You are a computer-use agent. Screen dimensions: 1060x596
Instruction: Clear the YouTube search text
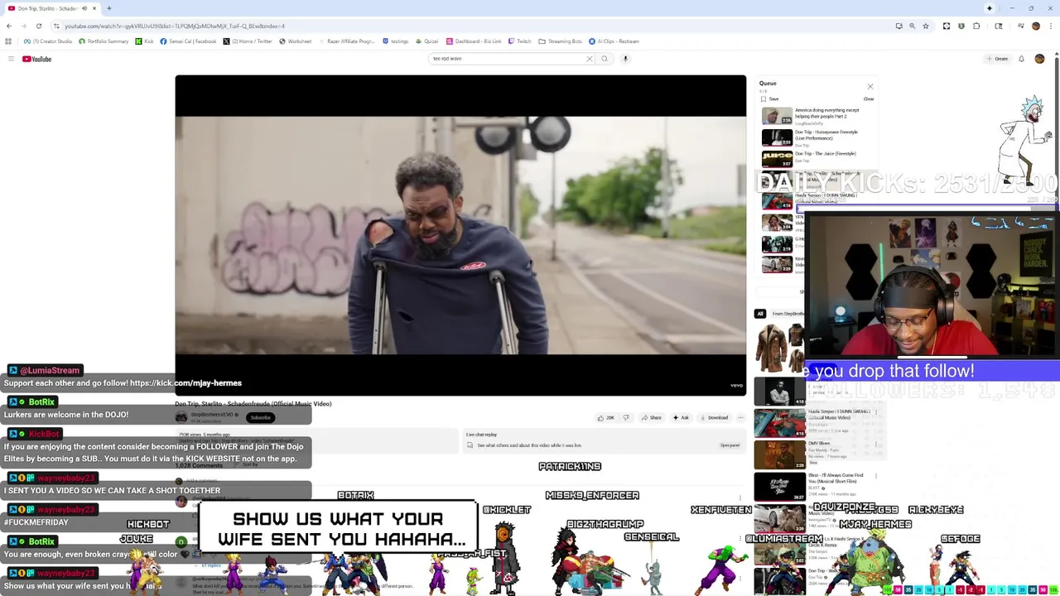point(590,59)
